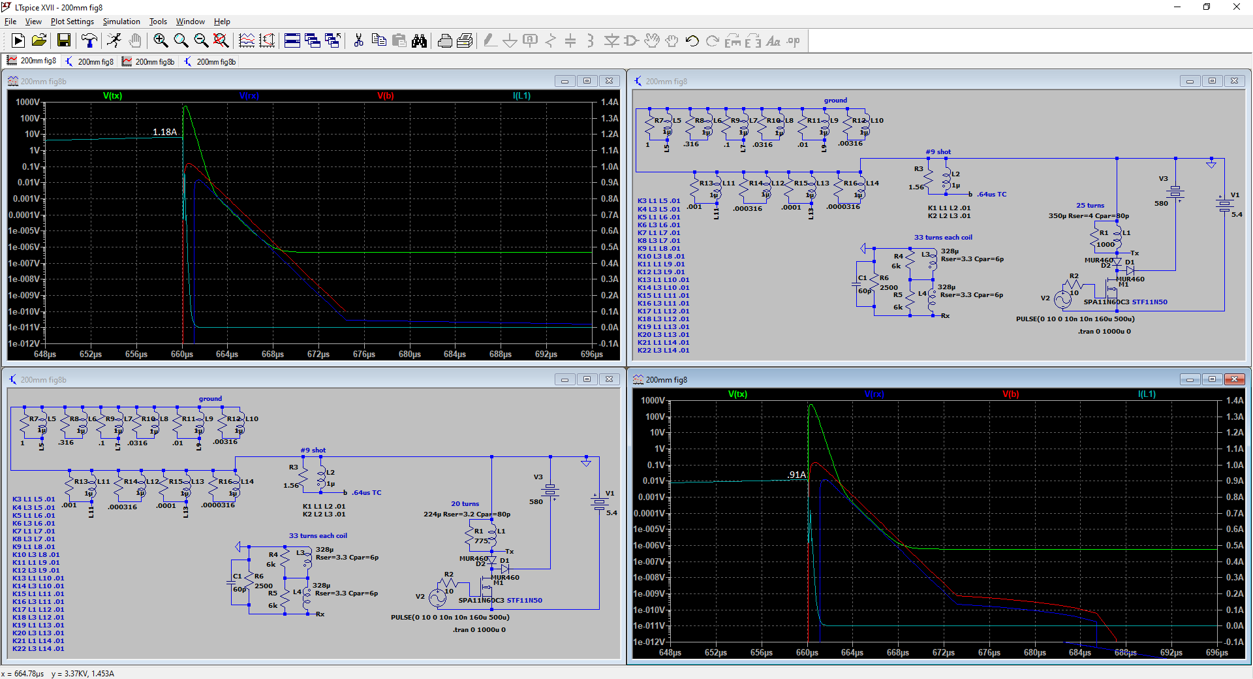
Task: Click the Find binoculars icon
Action: point(419,41)
